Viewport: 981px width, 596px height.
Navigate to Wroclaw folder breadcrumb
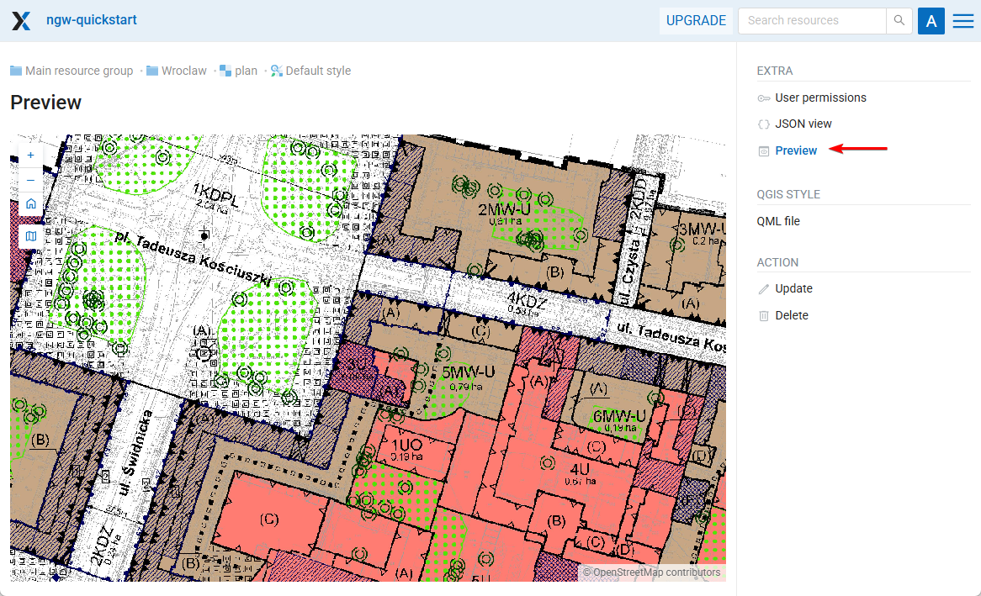pos(183,71)
